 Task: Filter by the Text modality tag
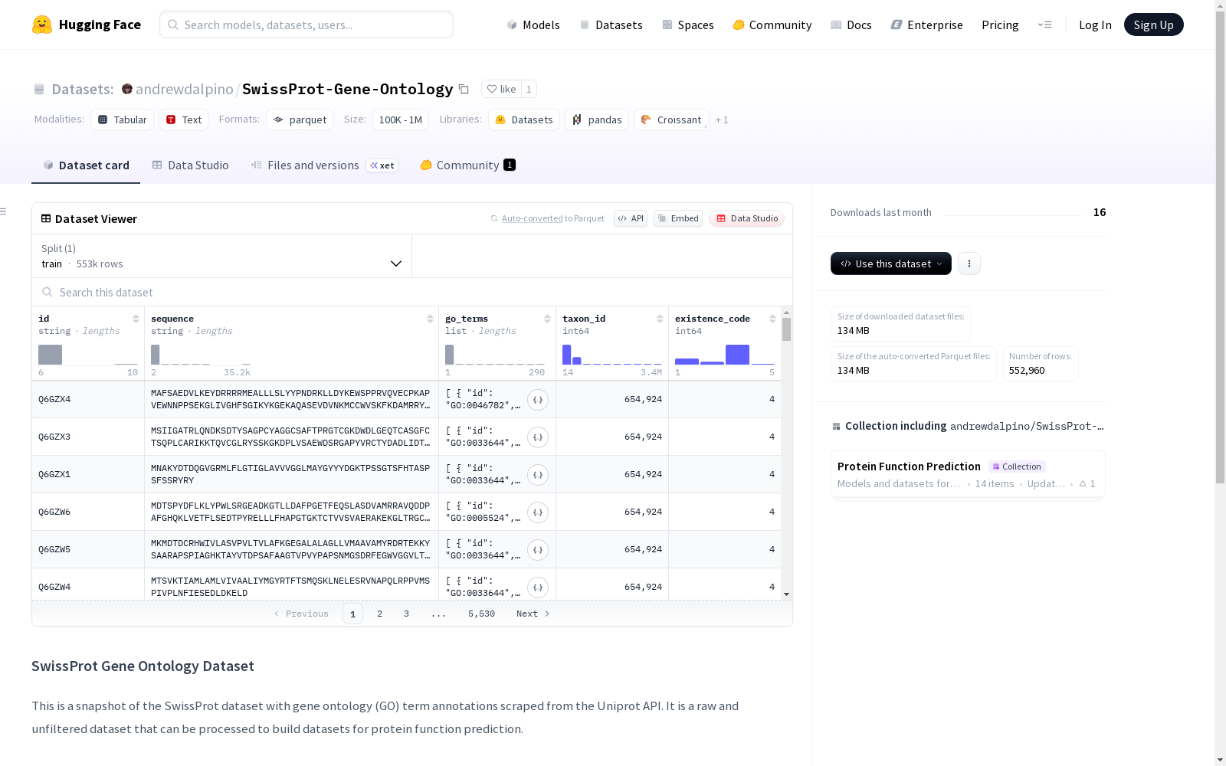point(184,119)
